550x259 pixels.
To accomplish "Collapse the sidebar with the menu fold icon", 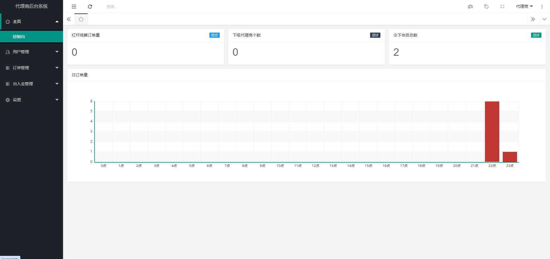I will (74, 7).
